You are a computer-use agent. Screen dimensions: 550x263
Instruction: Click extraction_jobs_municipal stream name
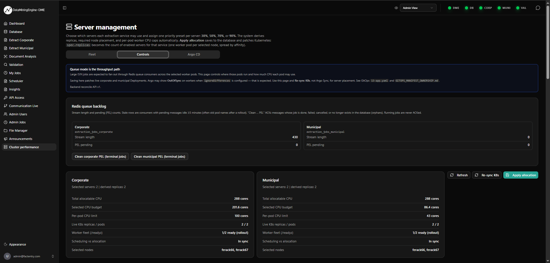[x=325, y=132]
